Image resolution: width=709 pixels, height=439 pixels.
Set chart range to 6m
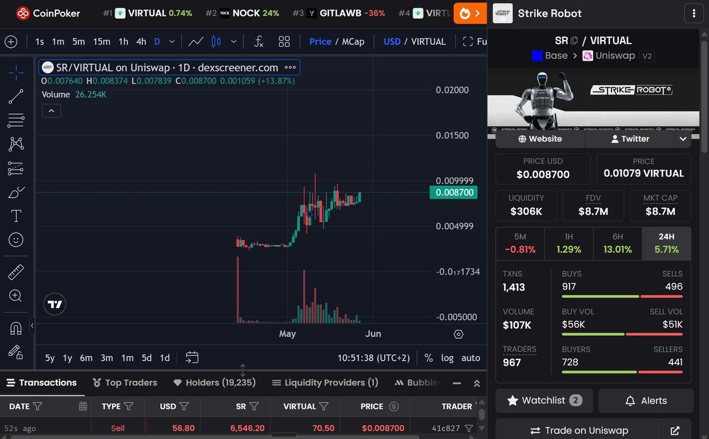tap(86, 358)
